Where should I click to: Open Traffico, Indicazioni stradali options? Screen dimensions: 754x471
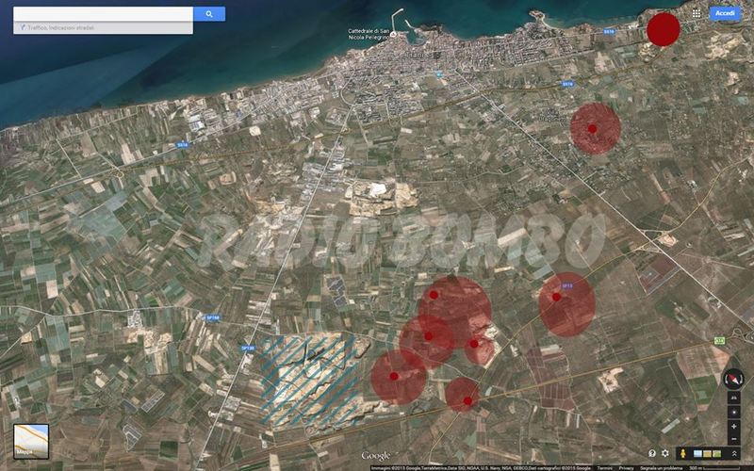tap(57, 28)
